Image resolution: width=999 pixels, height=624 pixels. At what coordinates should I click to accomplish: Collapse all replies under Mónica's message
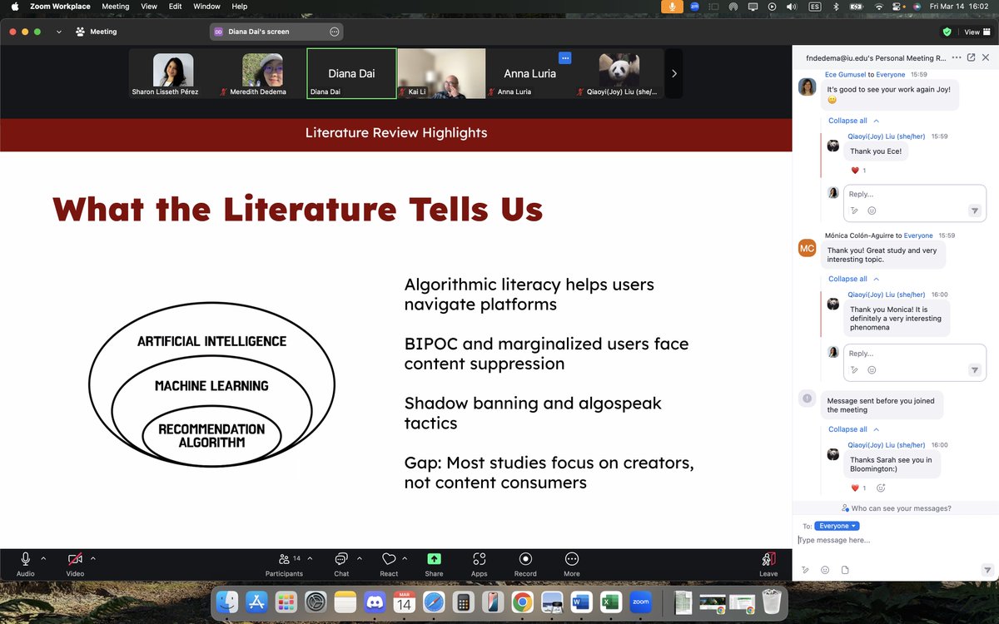853,279
